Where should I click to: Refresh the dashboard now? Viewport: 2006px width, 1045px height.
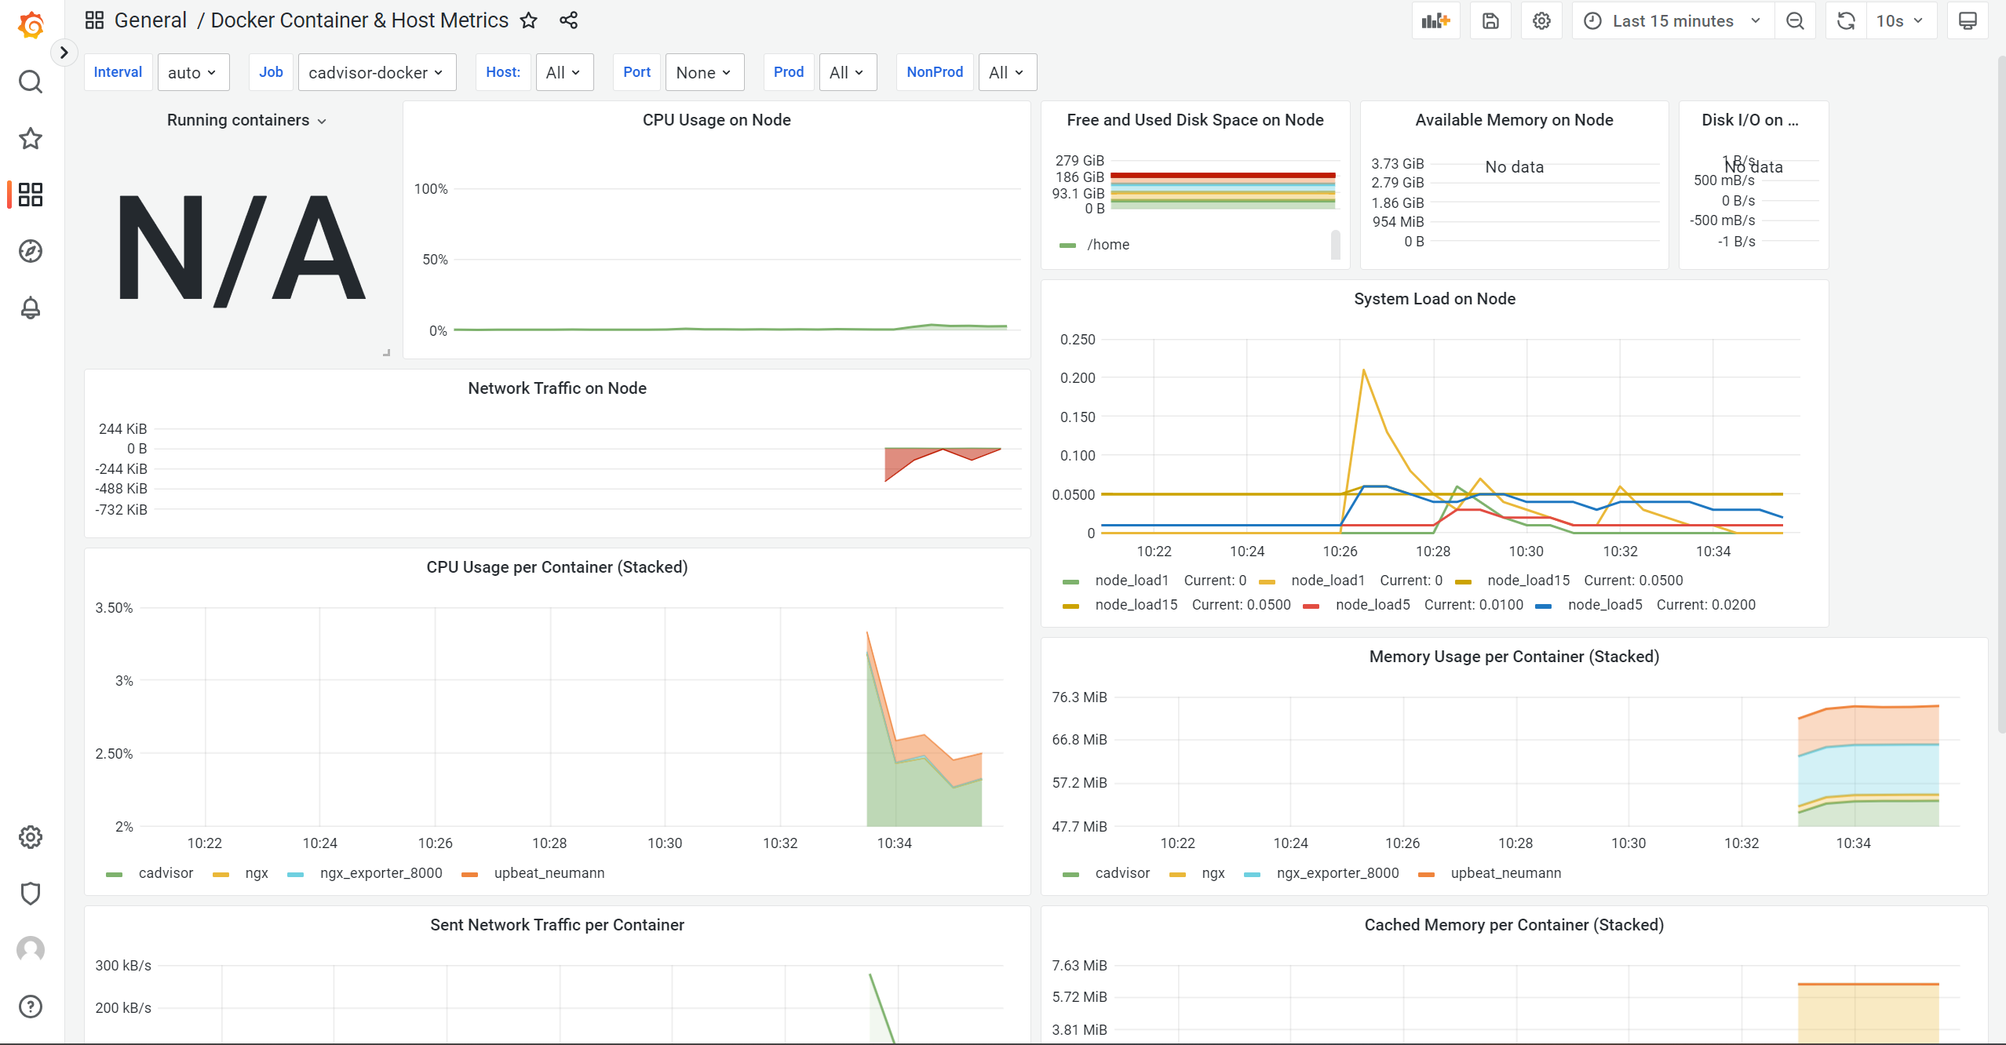coord(1846,21)
